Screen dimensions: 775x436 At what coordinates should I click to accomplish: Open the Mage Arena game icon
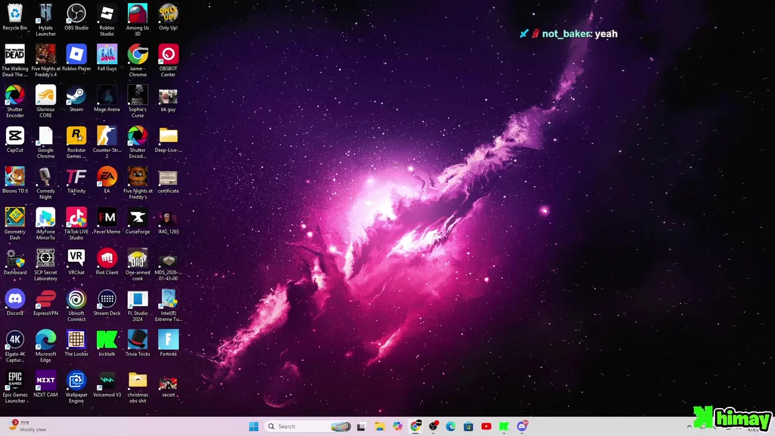pyautogui.click(x=107, y=98)
